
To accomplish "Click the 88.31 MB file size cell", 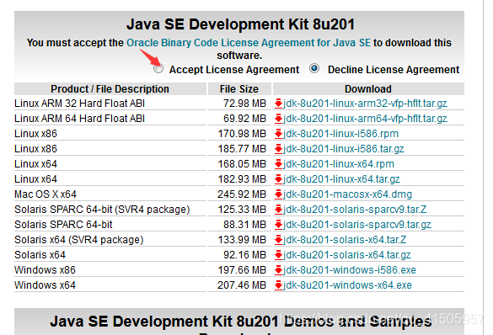I will tap(244, 225).
